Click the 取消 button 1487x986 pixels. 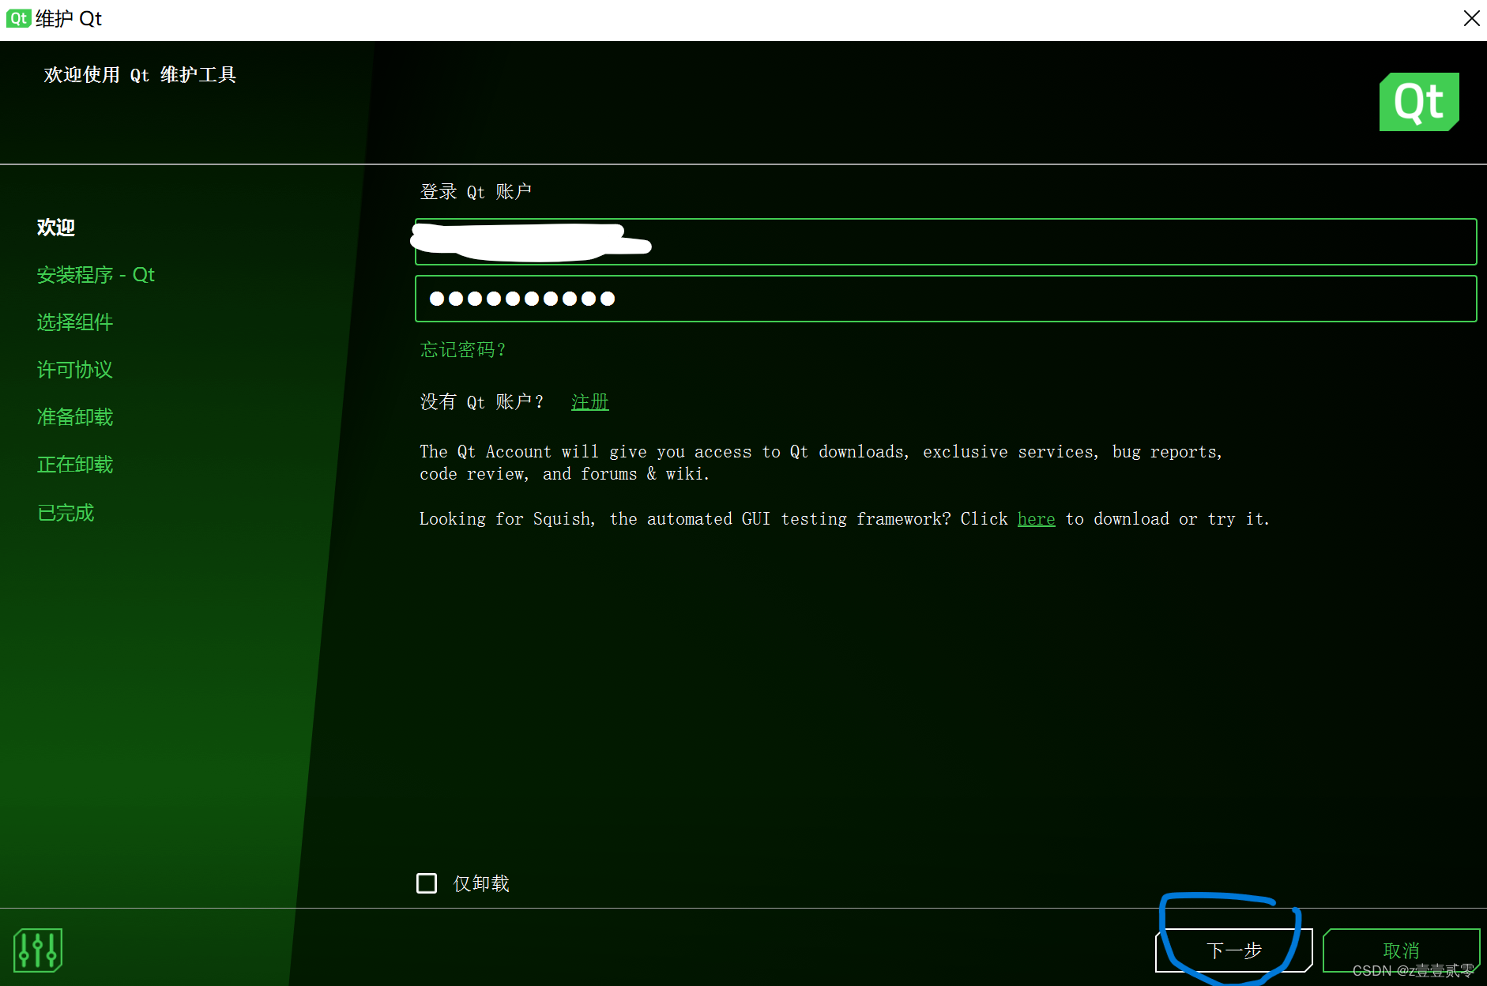(x=1401, y=950)
